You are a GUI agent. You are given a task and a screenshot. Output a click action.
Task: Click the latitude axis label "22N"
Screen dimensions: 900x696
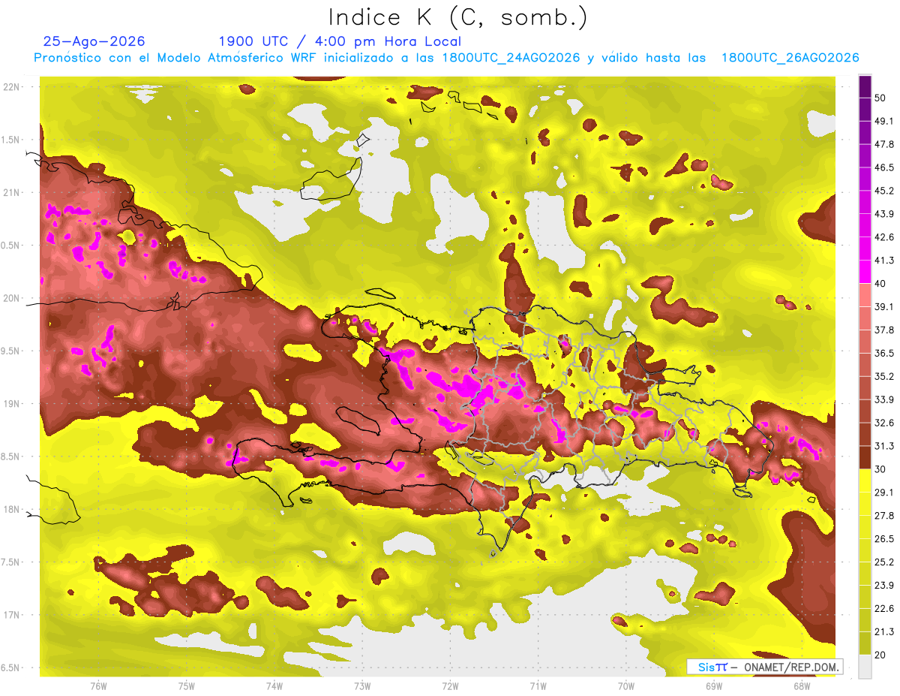coord(12,87)
